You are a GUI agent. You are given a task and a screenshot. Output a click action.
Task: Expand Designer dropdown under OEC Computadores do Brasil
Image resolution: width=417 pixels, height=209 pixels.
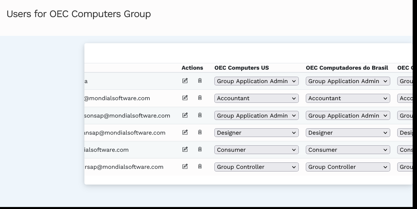pyautogui.click(x=348, y=133)
